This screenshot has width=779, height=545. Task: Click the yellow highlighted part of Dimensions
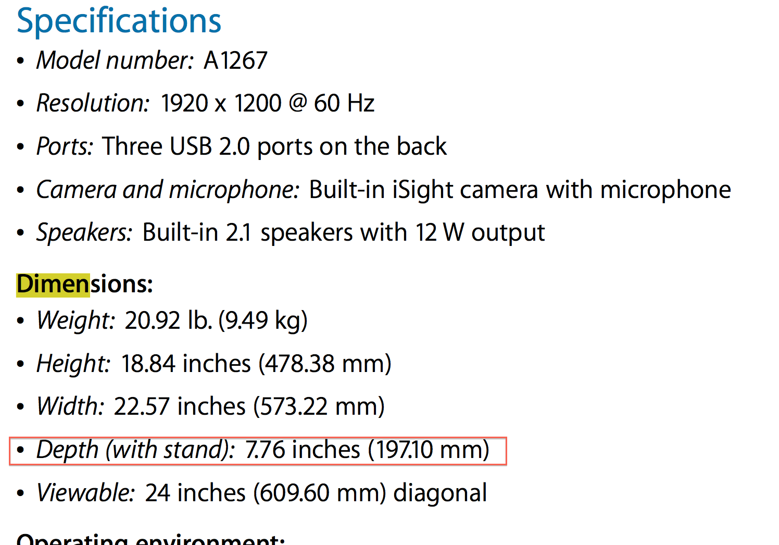pos(53,284)
